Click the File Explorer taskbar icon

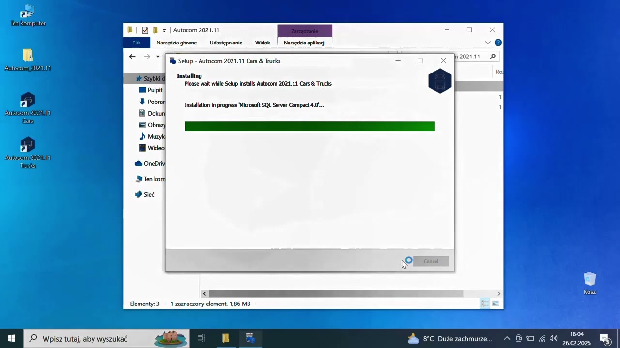[226, 338]
